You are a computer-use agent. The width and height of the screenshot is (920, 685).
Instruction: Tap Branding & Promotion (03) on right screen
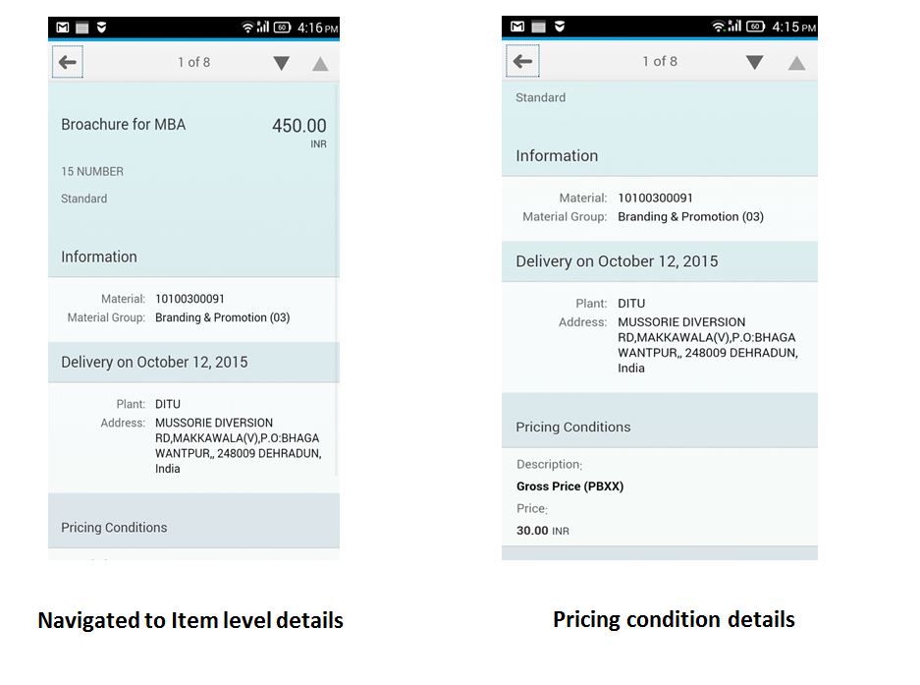(690, 217)
